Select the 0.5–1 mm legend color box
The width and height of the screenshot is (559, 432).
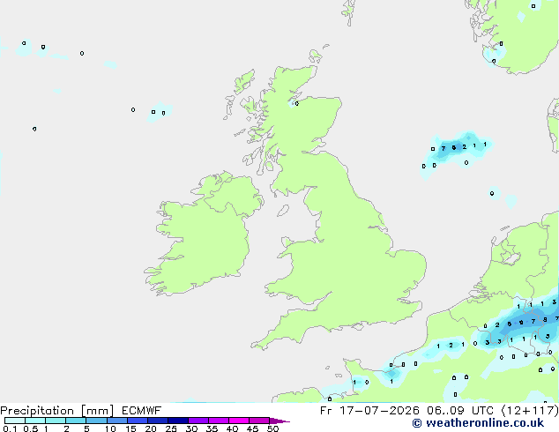[35, 421]
